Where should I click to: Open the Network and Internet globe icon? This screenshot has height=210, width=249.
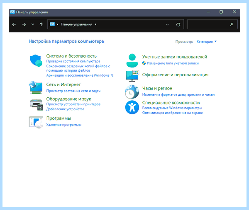click(x=36, y=87)
